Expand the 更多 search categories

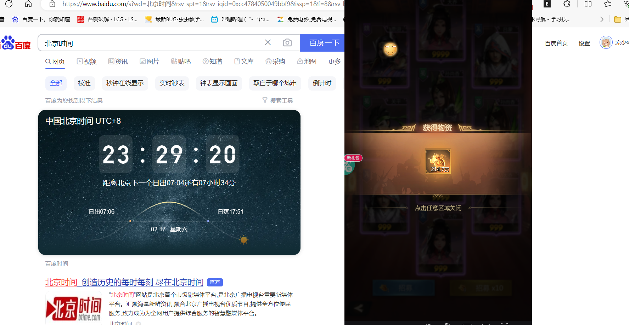coord(335,62)
